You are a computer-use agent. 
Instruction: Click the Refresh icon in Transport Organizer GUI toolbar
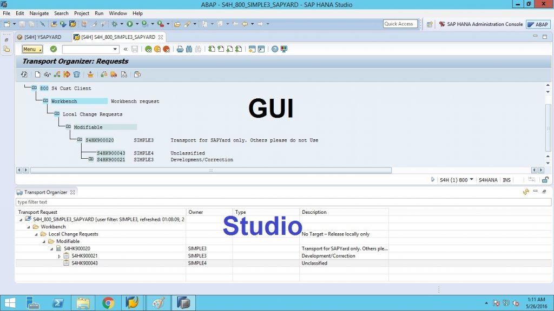tap(24, 75)
